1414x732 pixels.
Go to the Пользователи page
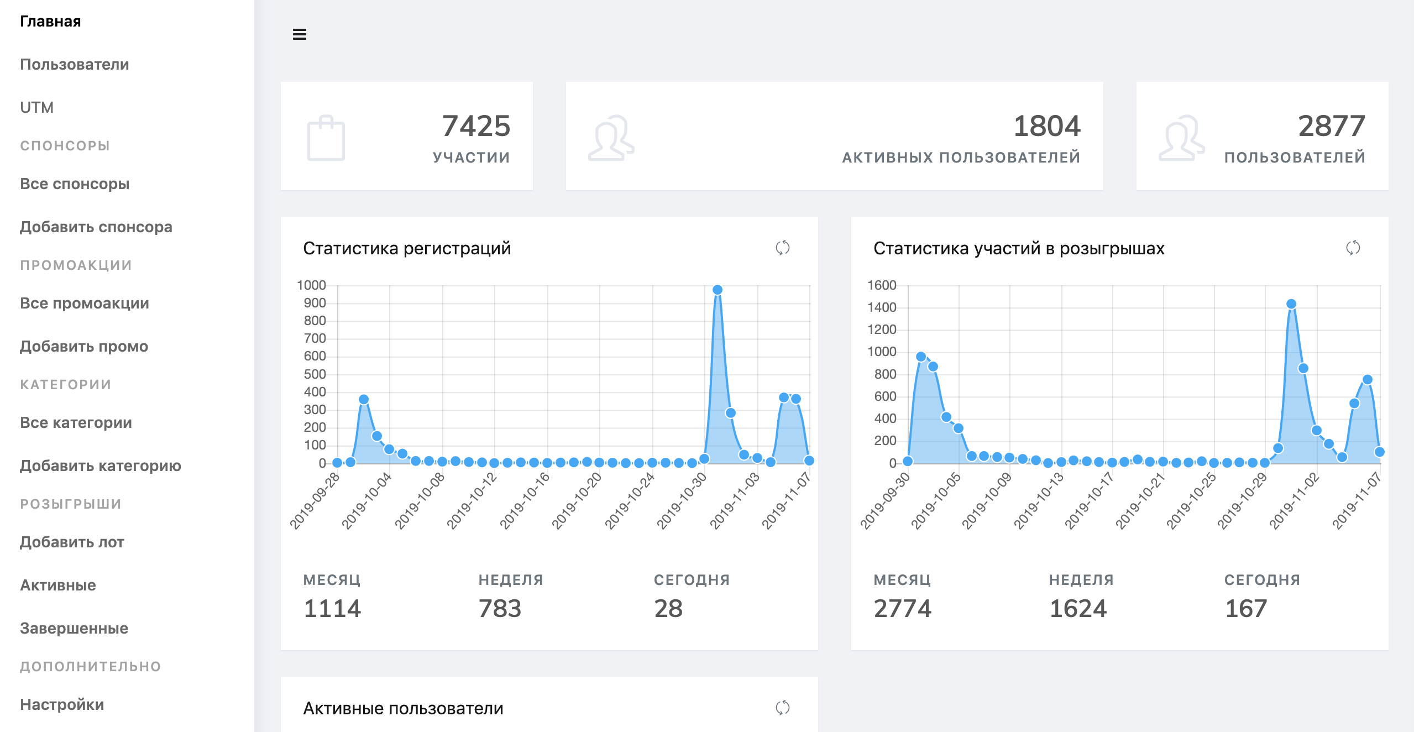(x=75, y=64)
